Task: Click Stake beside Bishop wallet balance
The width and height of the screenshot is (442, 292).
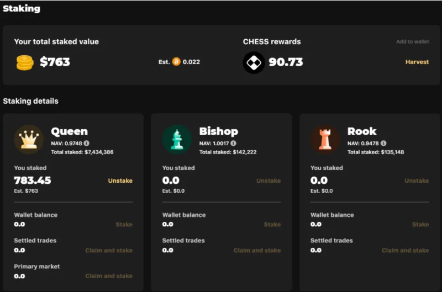Action: tap(272, 225)
